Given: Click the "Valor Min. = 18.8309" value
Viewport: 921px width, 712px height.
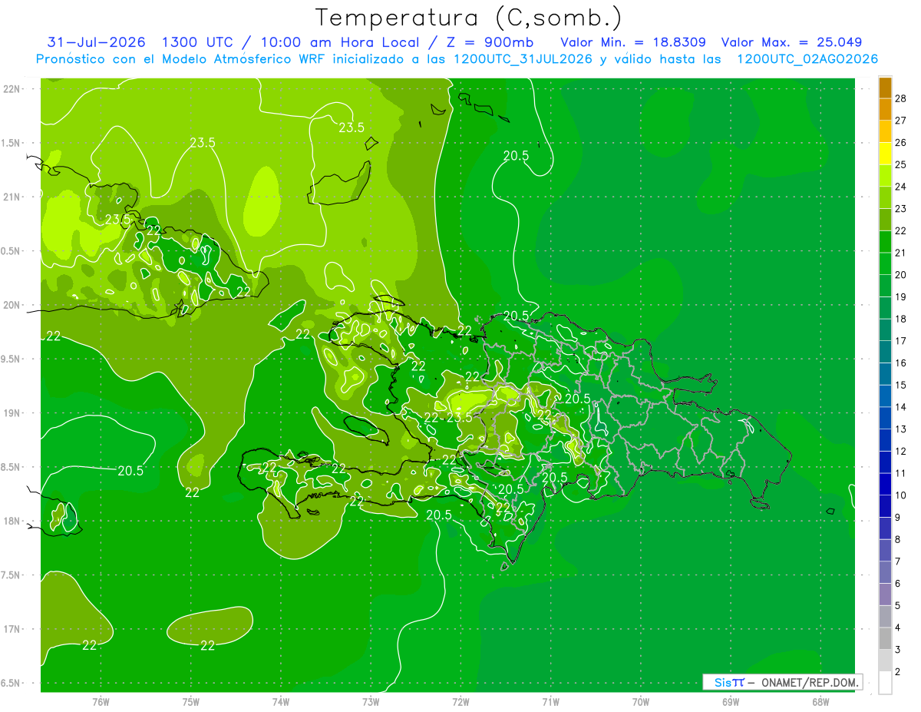Looking at the screenshot, I should (x=633, y=42).
